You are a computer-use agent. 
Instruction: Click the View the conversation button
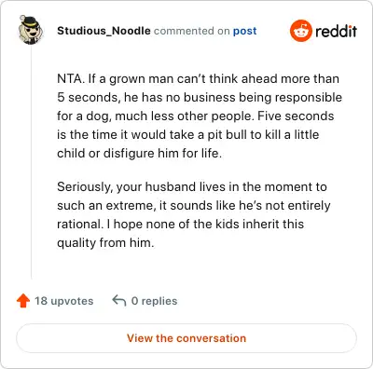[x=186, y=338]
